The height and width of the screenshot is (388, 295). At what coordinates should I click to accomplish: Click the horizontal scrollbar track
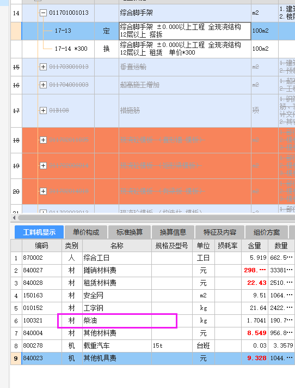[156, 218]
